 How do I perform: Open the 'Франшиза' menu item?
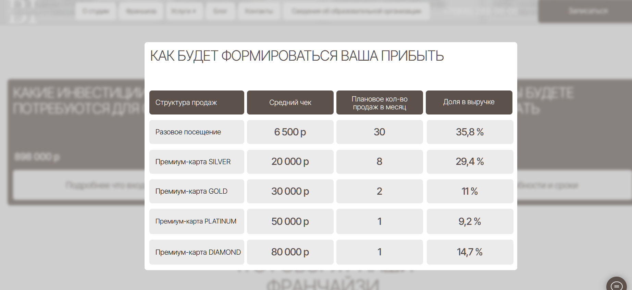point(141,11)
